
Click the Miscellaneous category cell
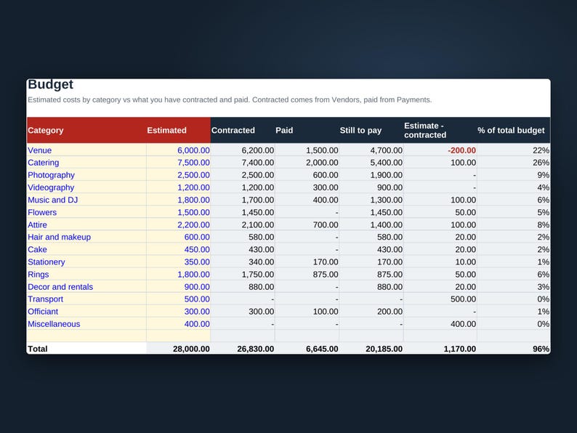coord(86,324)
